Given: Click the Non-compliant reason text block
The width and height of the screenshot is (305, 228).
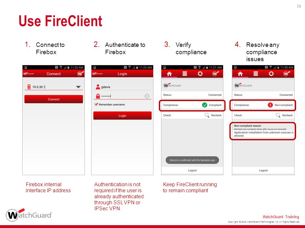Looking at the screenshot, I should pyautogui.click(x=263, y=131).
